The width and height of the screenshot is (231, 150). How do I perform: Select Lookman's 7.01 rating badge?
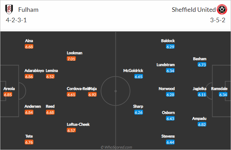[x=71, y=59]
